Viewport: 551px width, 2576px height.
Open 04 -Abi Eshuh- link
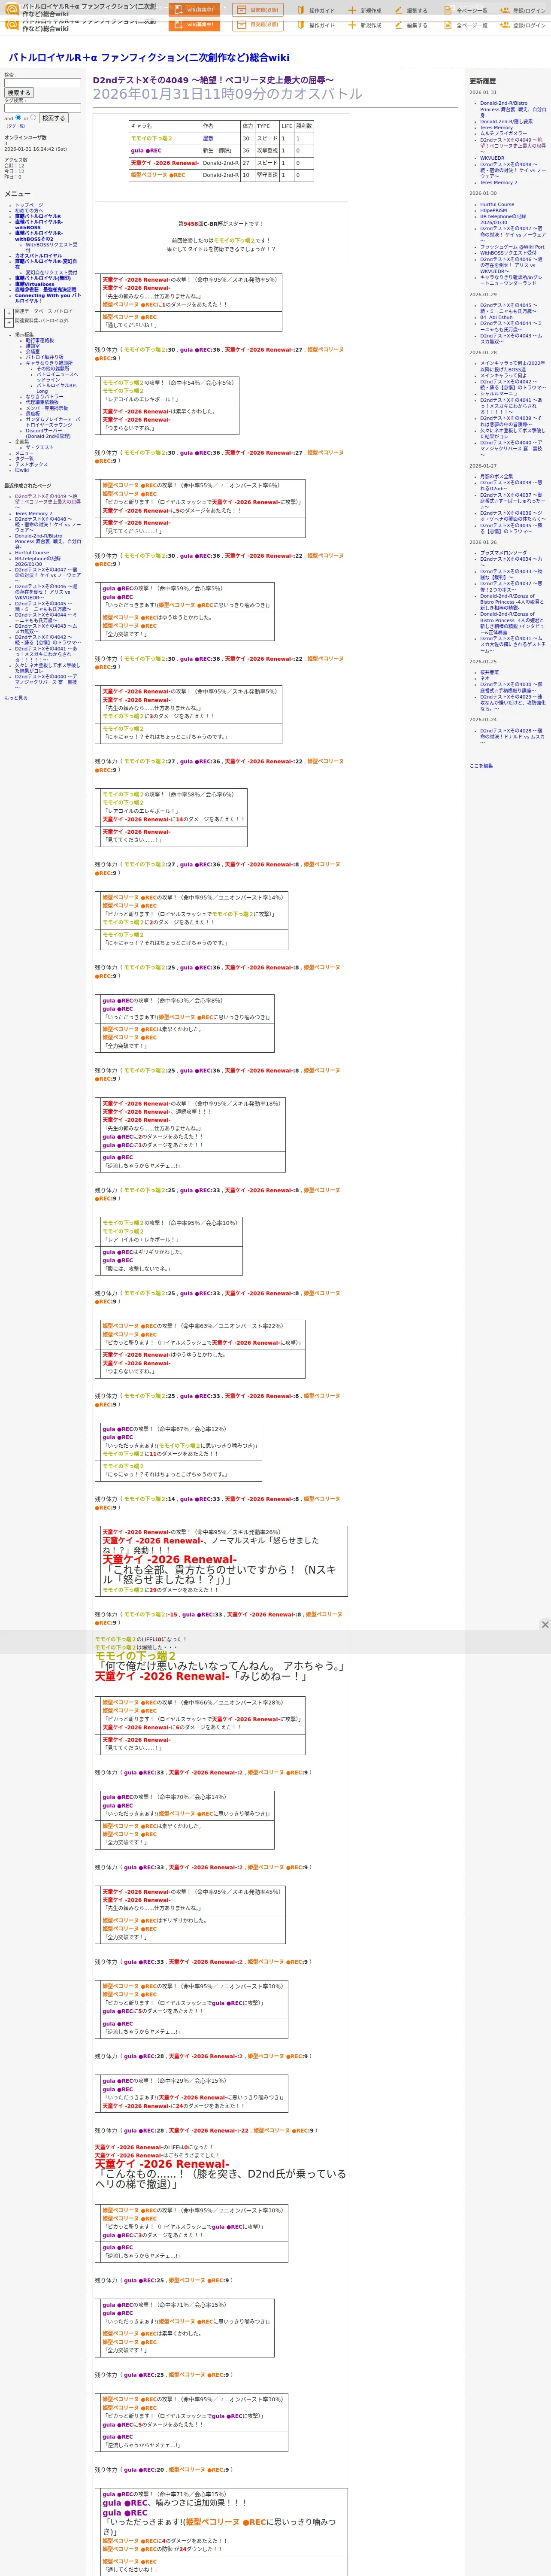click(497, 317)
